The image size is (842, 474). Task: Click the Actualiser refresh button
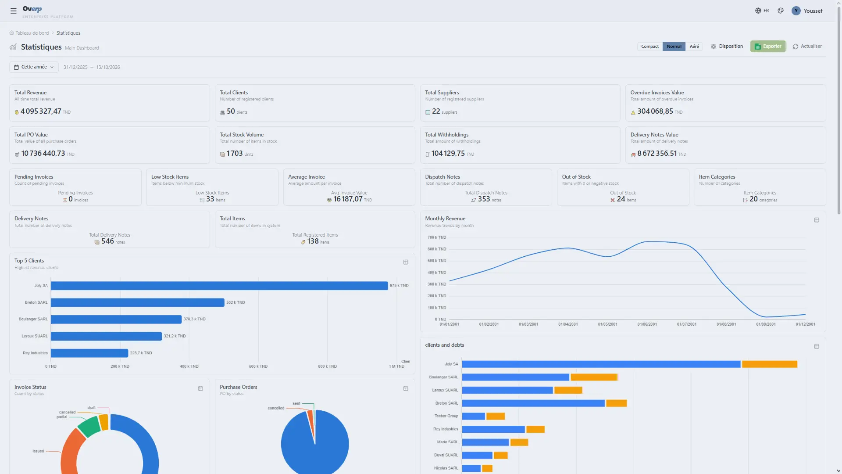[x=807, y=47]
